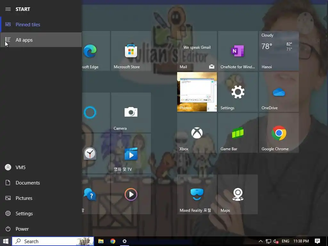Image resolution: width=328 pixels, height=246 pixels.
Task: Launch the Maps tile
Action: (238, 194)
